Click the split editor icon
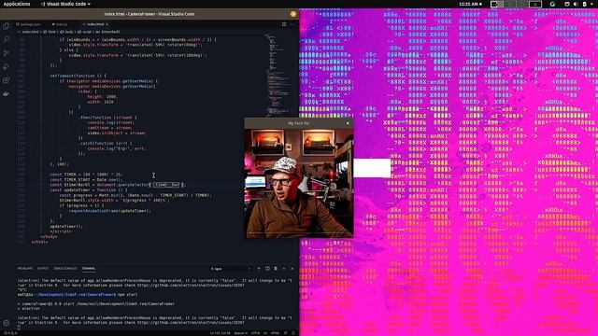 click(x=284, y=24)
